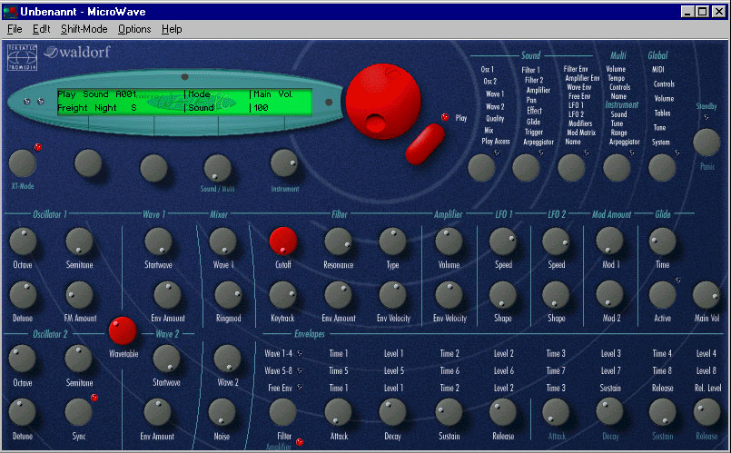Click the Noise knob
This screenshot has height=453, width=731.
(222, 412)
